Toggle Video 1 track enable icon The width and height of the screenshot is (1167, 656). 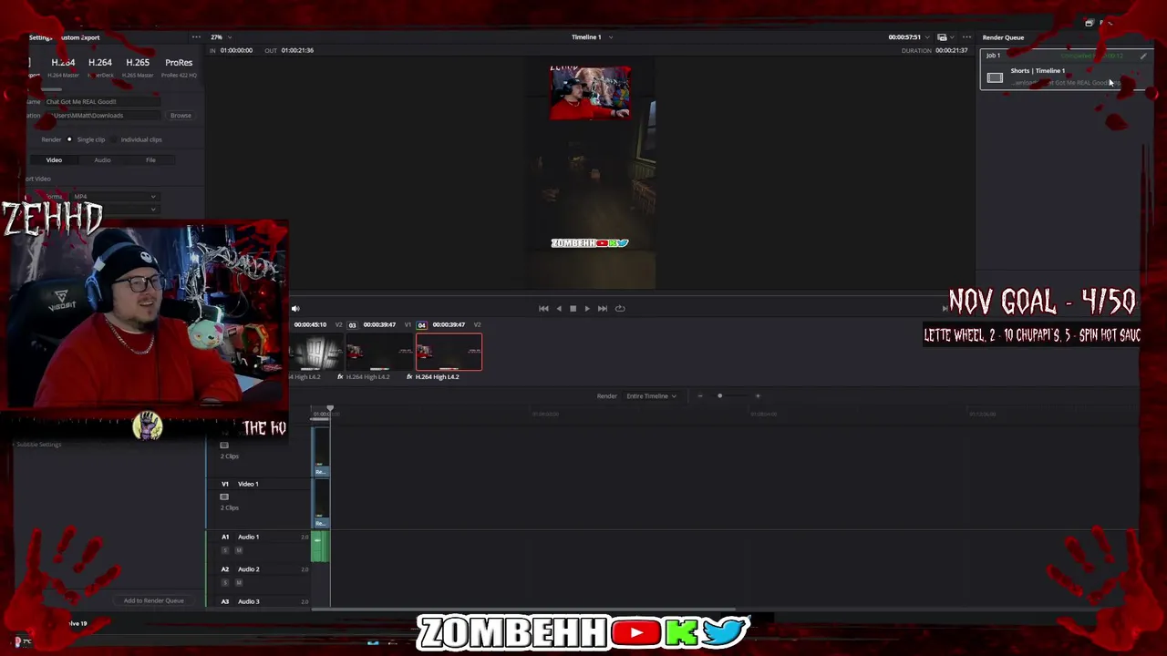224,497
